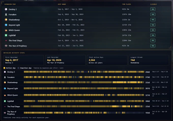This screenshot has width=173, height=121.
Task: Click the YES badge for Forsaken
Action: [153, 14]
